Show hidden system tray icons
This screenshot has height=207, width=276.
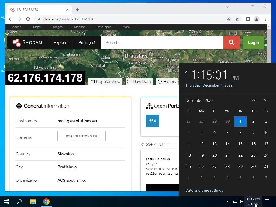pyautogui.click(x=228, y=202)
